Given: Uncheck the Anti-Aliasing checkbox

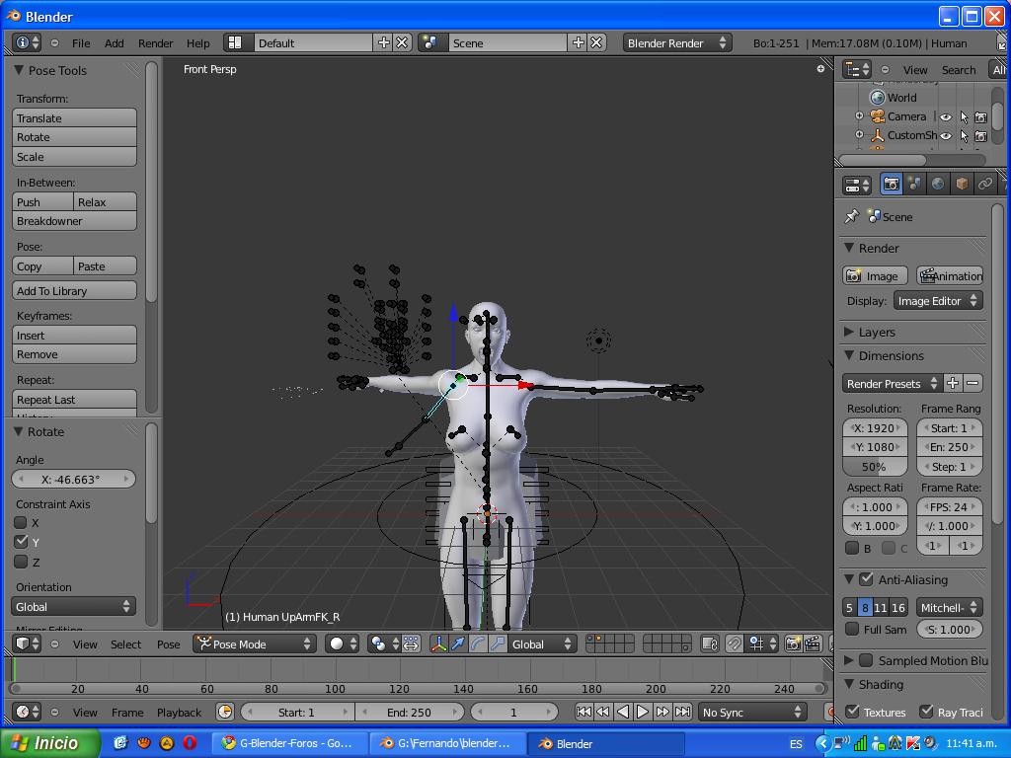Looking at the screenshot, I should pyautogui.click(x=866, y=579).
